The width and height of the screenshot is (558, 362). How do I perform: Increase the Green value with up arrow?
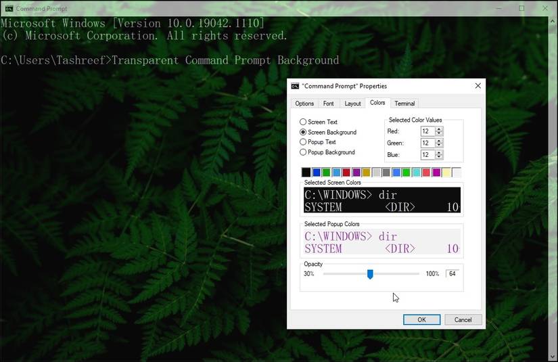tap(439, 141)
